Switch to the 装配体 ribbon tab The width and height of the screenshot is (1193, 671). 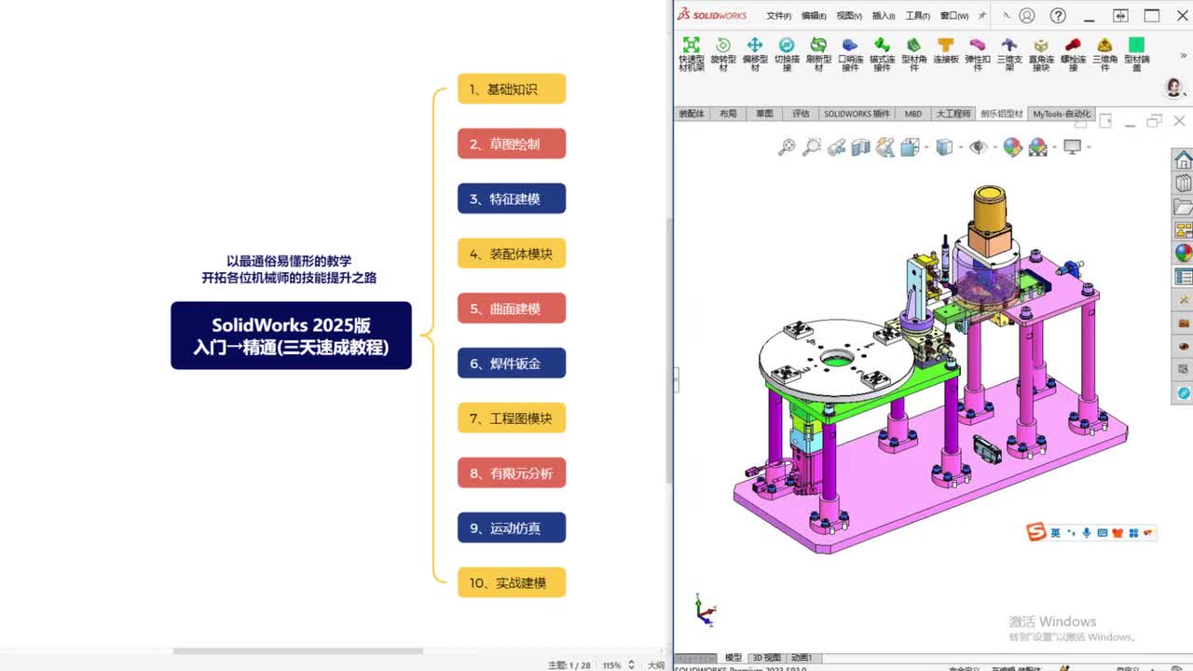pos(692,114)
